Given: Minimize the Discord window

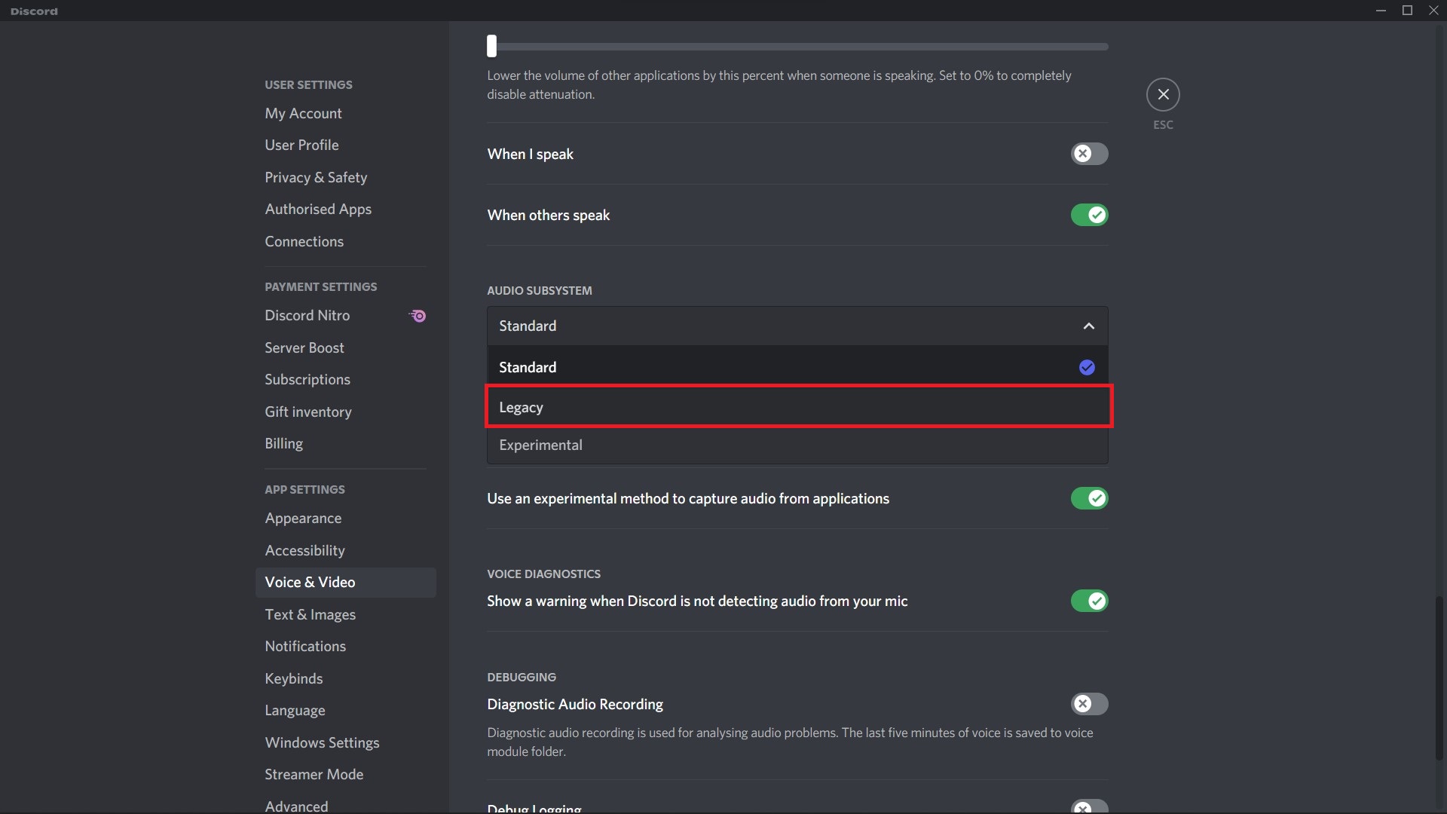Looking at the screenshot, I should (x=1381, y=11).
